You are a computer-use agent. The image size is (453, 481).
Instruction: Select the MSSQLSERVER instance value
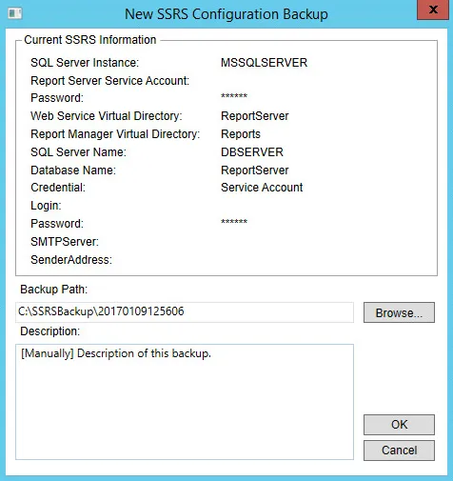click(x=264, y=63)
